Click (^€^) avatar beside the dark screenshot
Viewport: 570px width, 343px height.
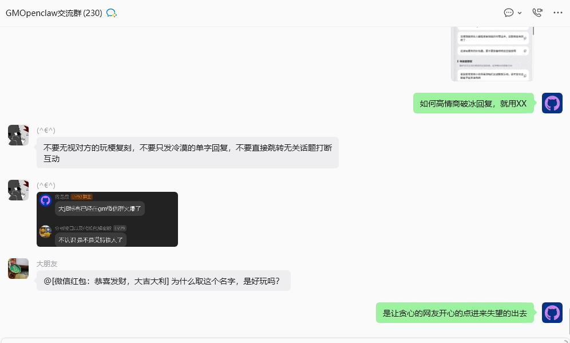(18, 190)
